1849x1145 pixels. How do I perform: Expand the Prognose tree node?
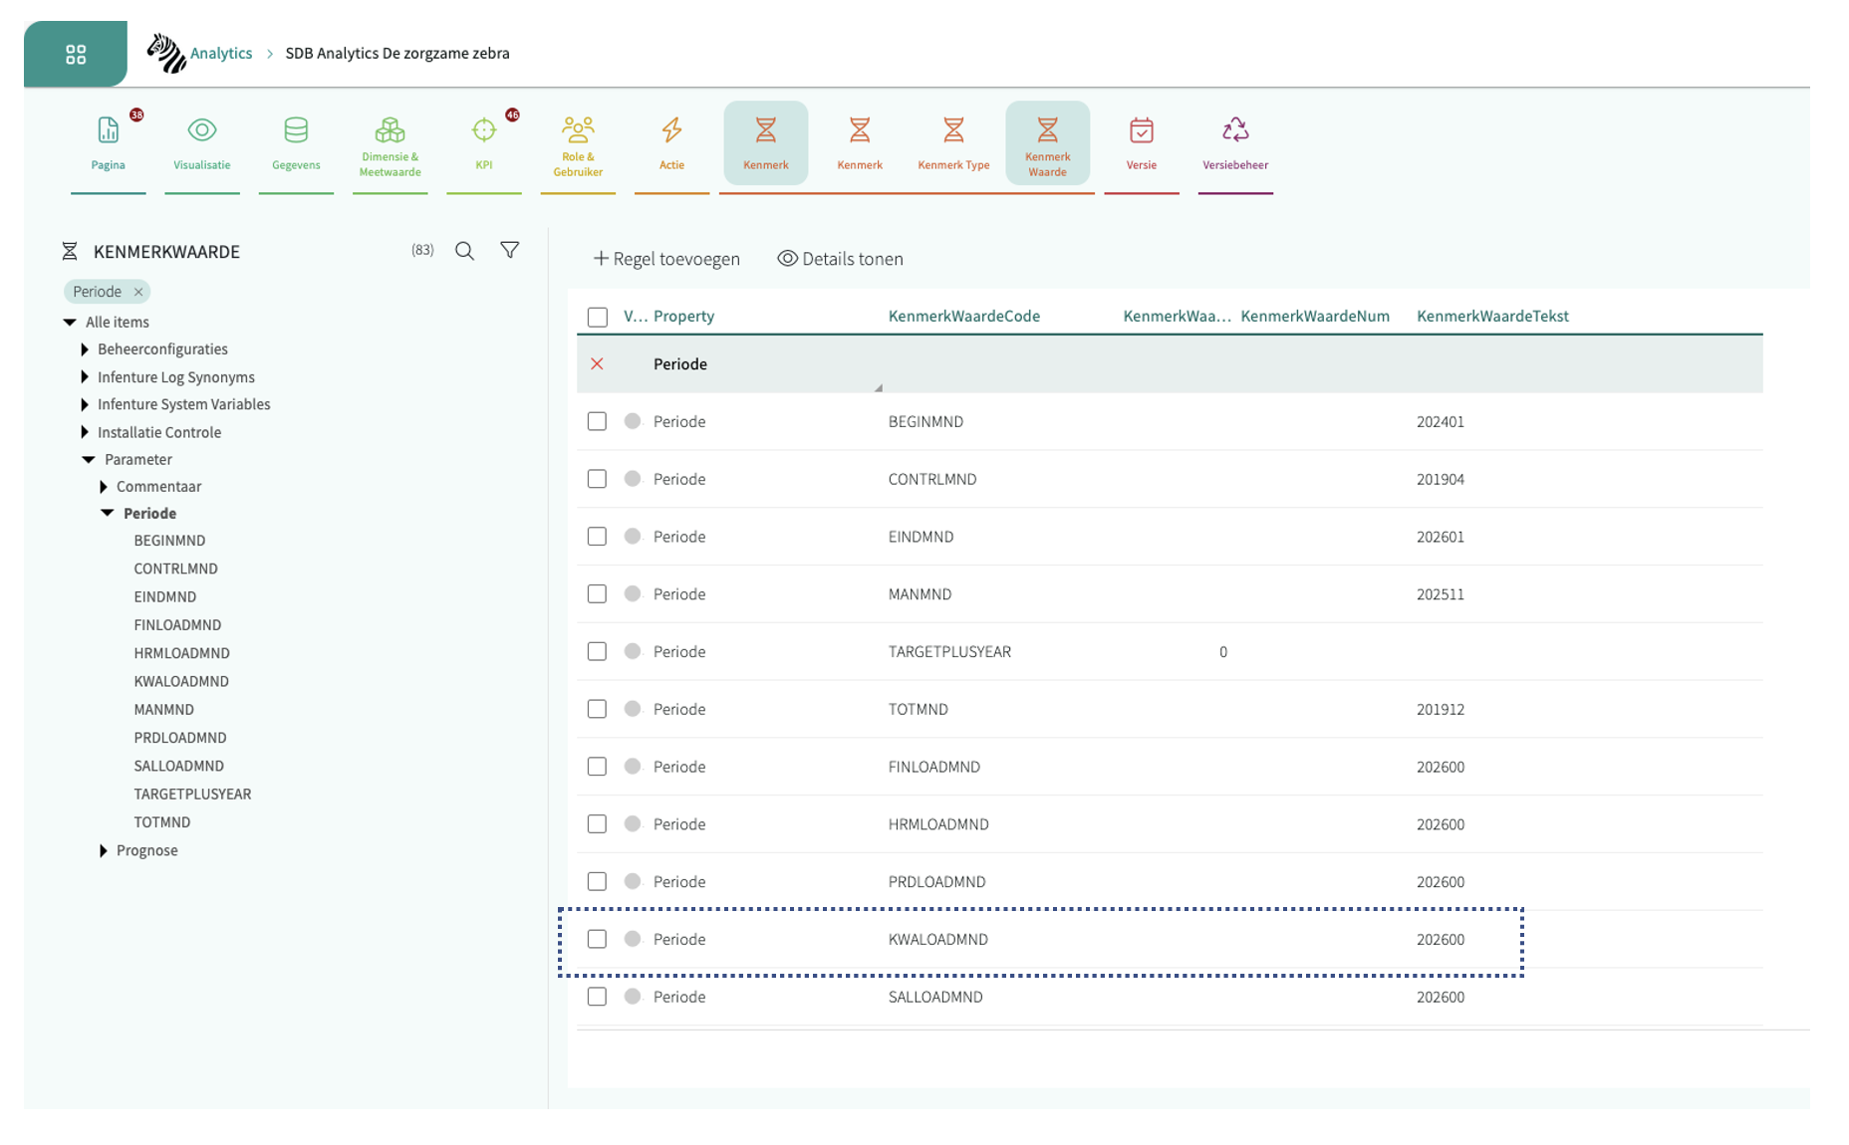(x=104, y=850)
